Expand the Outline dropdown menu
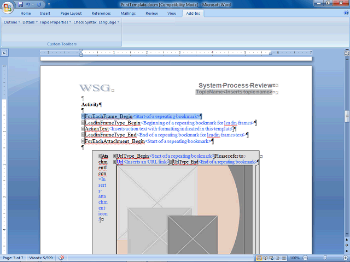350x262 pixels. [12, 22]
